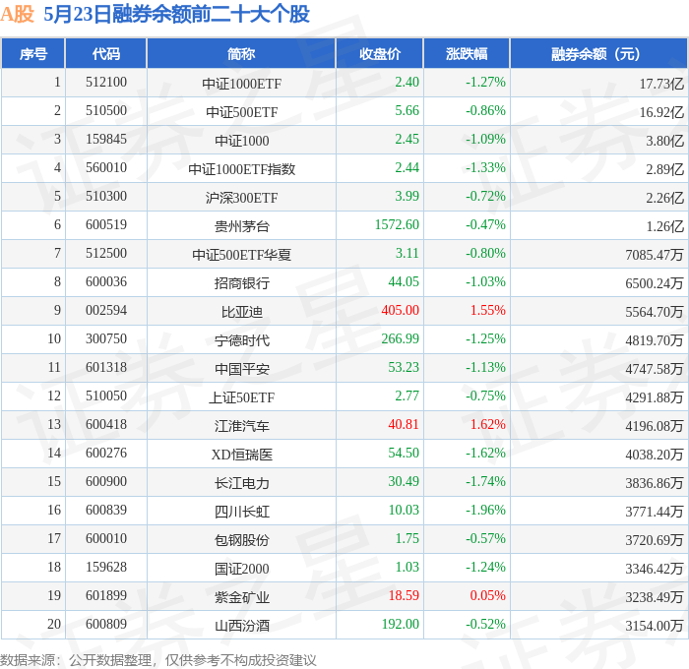The height and width of the screenshot is (669, 689).
Task: Click the red price 18.59
Action: pos(404,596)
